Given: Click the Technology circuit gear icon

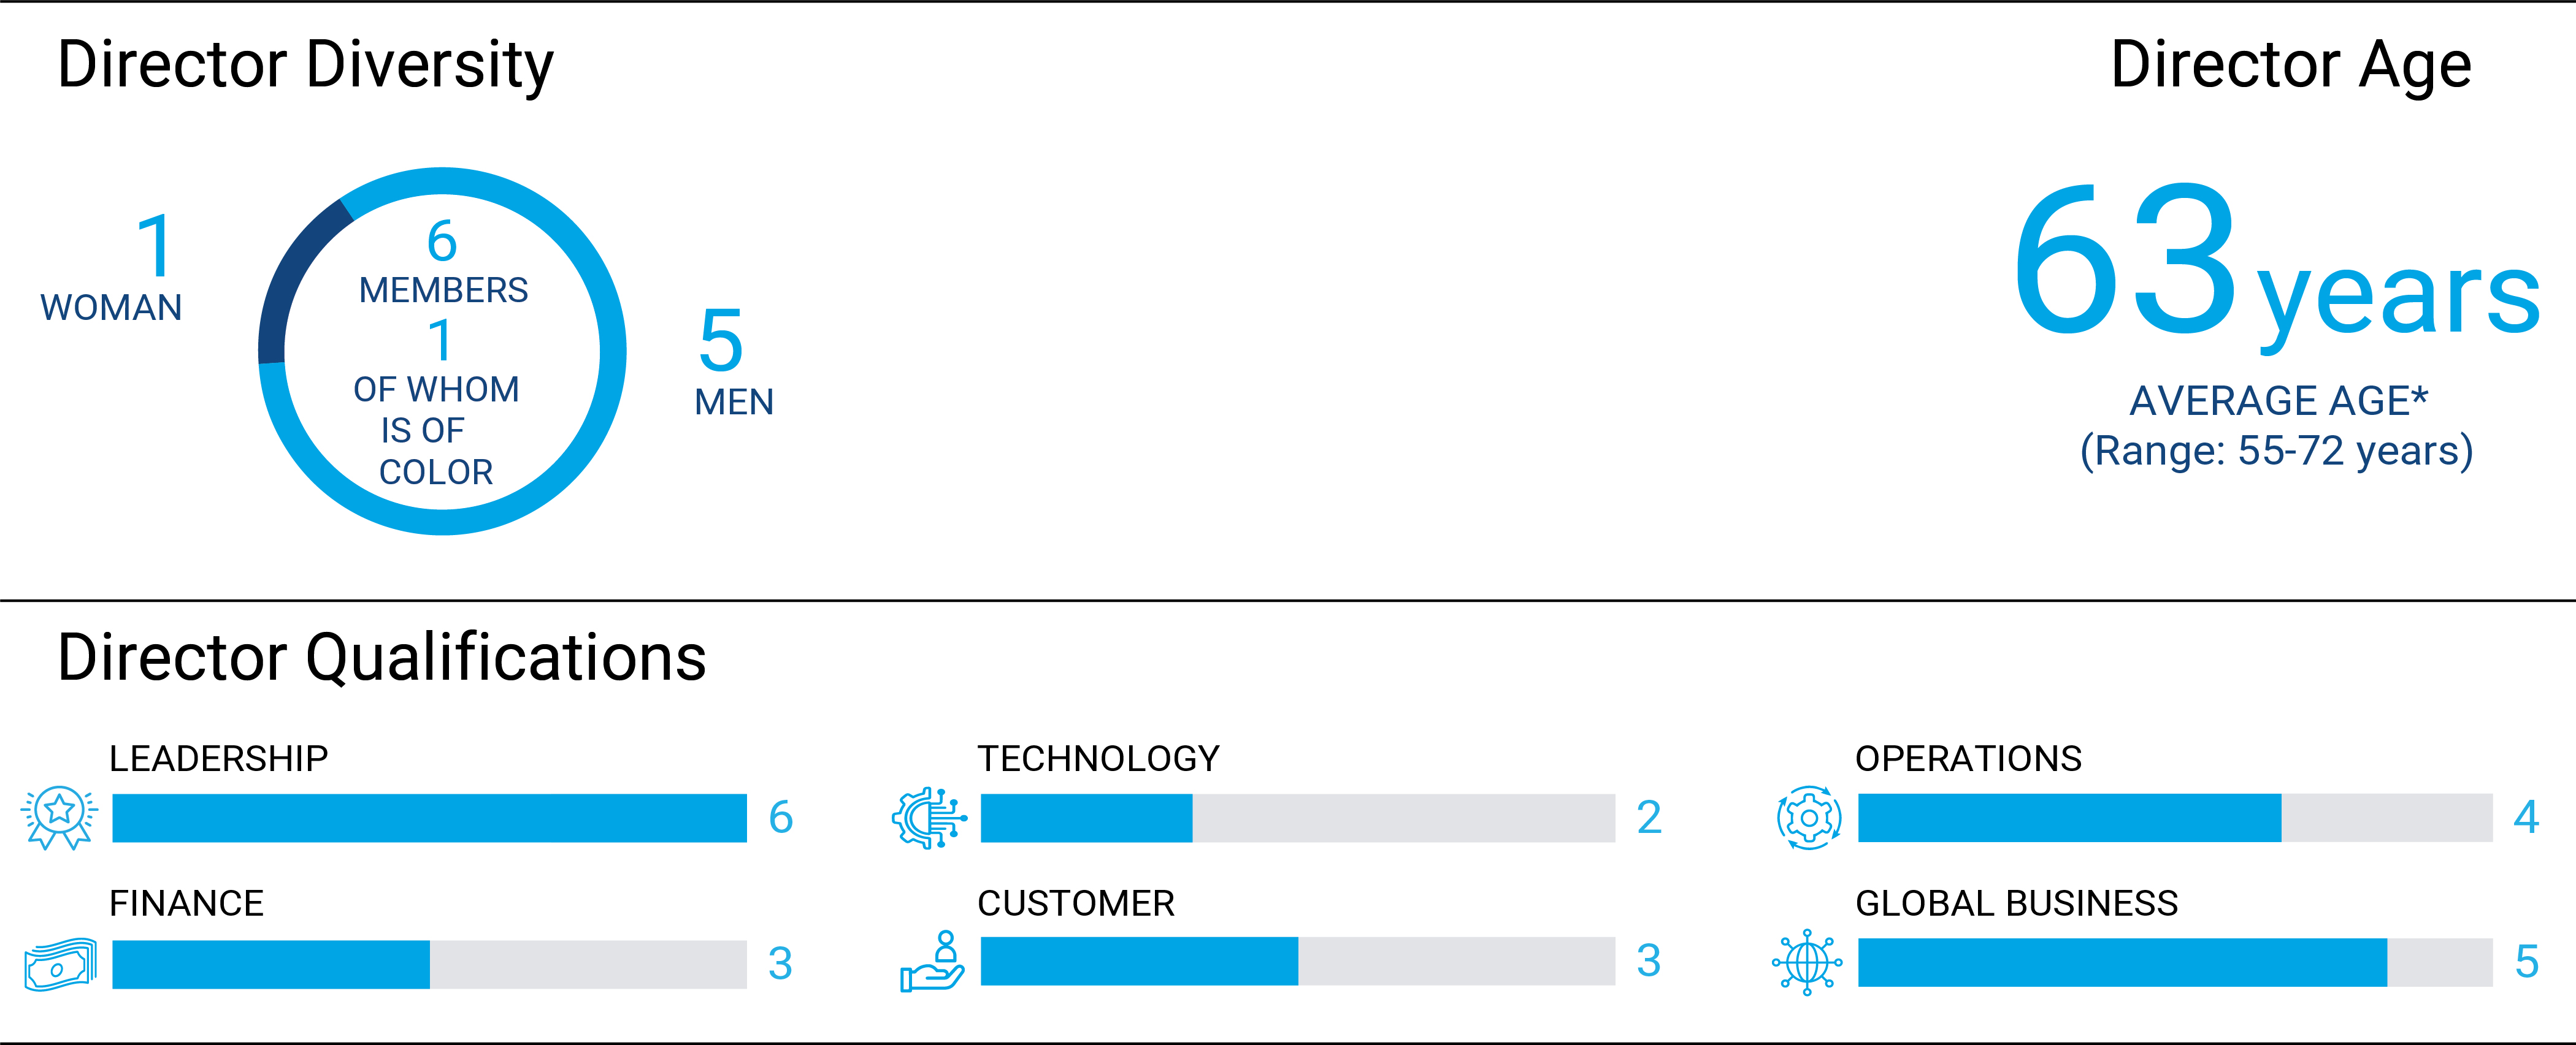Looking at the screenshot, I should pyautogui.click(x=929, y=818).
